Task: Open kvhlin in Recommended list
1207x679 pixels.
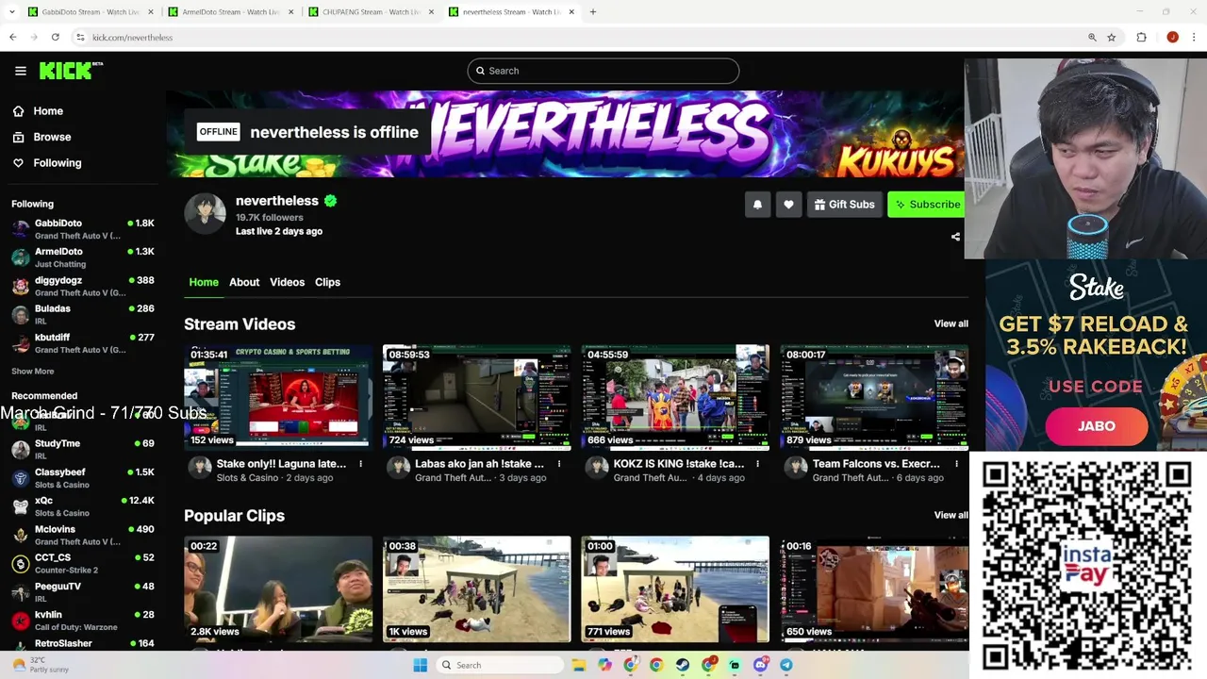Action: click(83, 621)
